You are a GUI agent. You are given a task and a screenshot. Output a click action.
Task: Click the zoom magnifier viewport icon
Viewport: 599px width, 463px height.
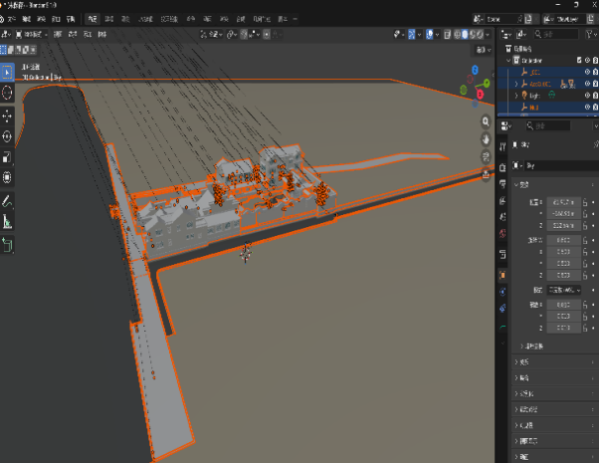click(485, 119)
